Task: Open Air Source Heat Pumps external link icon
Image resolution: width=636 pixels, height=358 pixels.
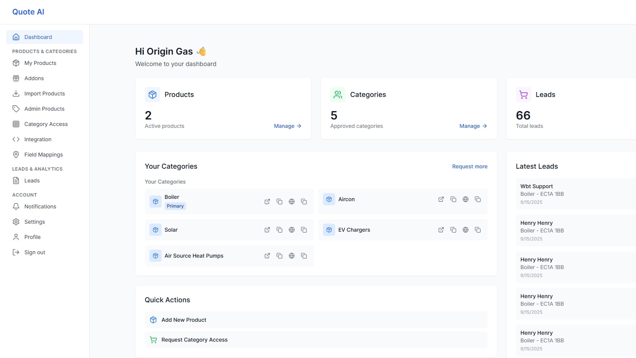Action: [267, 256]
